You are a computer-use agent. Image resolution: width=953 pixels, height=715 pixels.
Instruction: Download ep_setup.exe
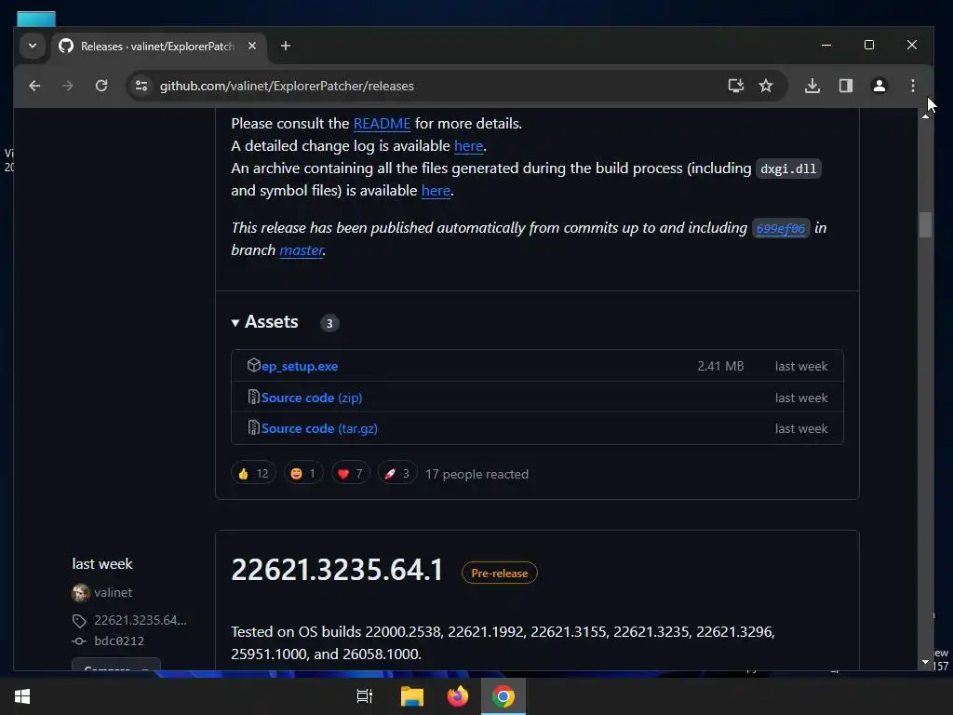[300, 366]
